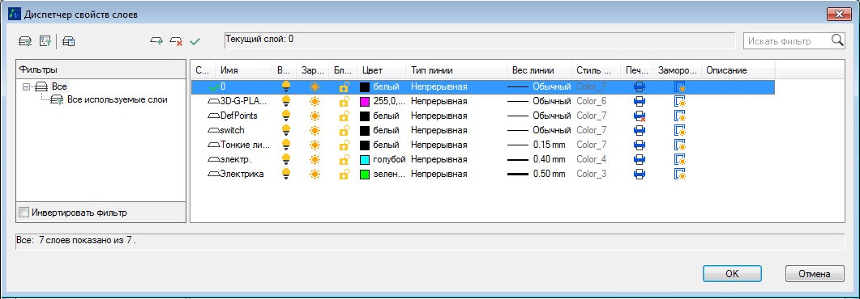The width and height of the screenshot is (860, 299).
Task: Freeze the switch layer via sun icon
Action: pyautogui.click(x=314, y=130)
